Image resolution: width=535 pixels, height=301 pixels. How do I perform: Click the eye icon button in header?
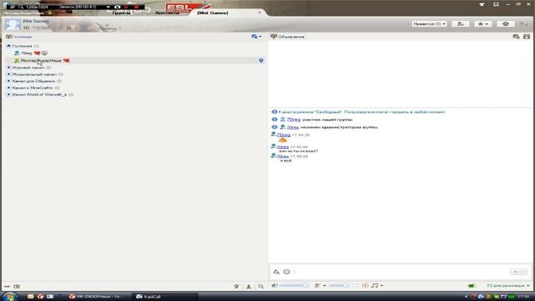[x=506, y=24]
